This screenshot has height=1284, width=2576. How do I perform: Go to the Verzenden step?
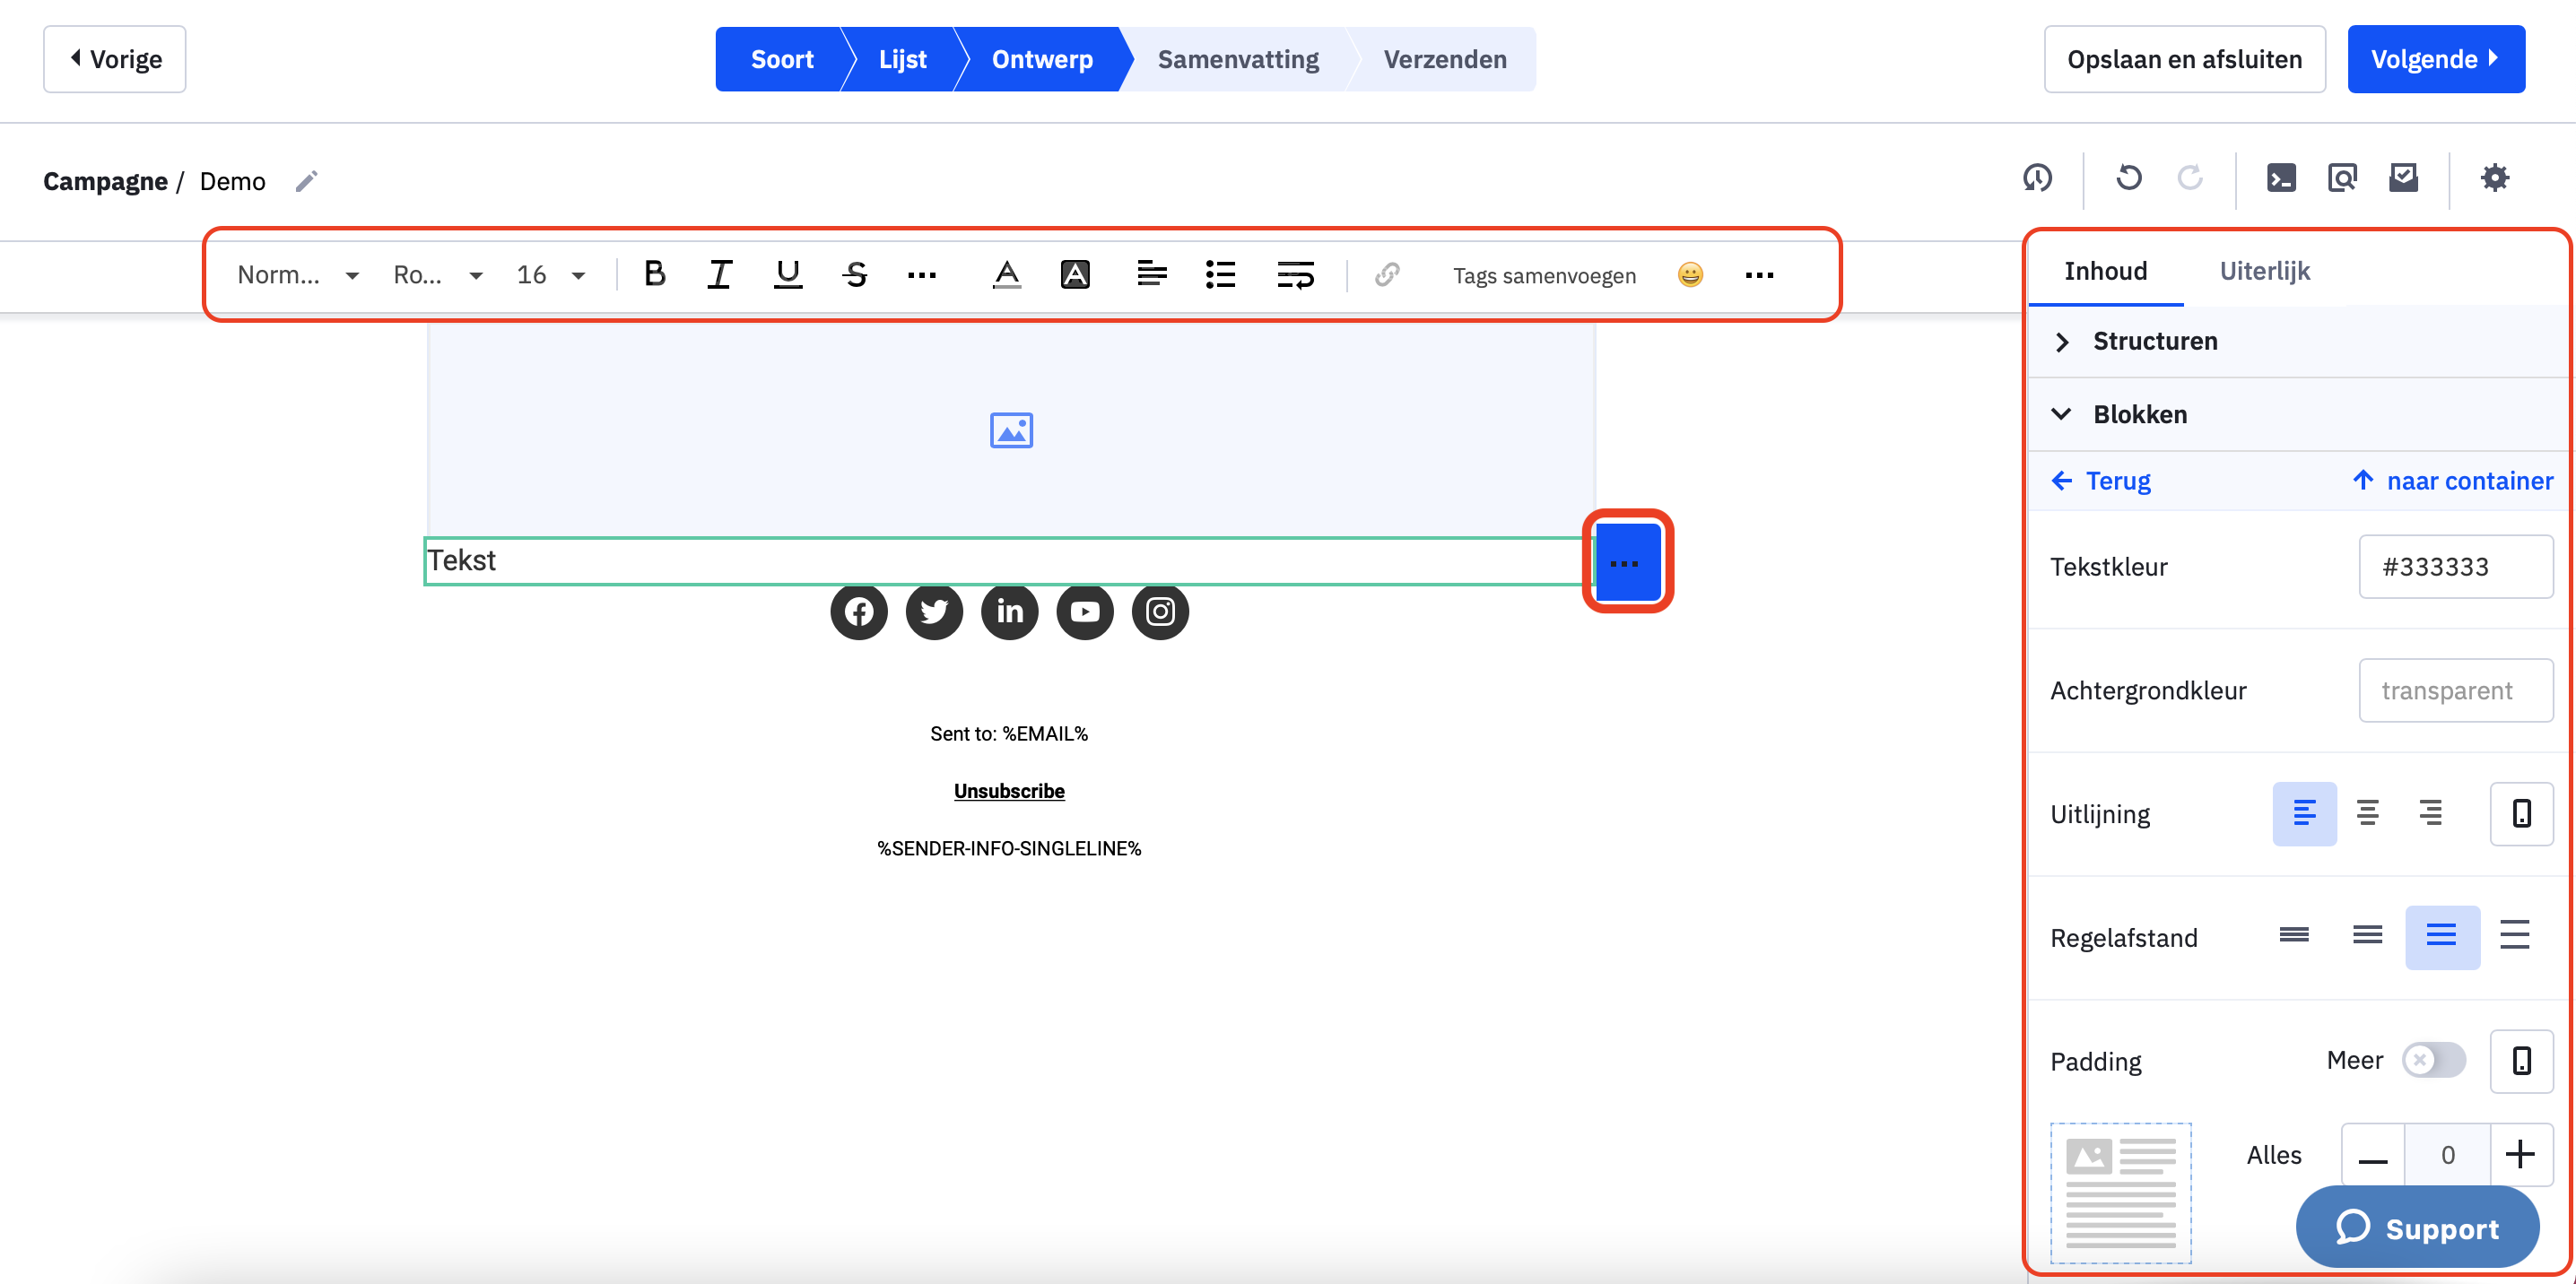pos(1444,59)
